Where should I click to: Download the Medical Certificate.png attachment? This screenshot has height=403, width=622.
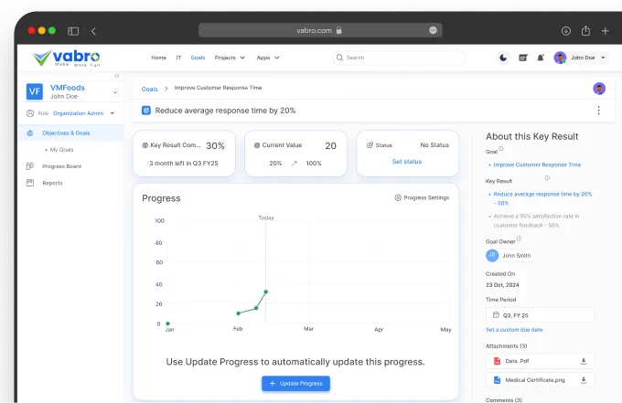coord(584,379)
